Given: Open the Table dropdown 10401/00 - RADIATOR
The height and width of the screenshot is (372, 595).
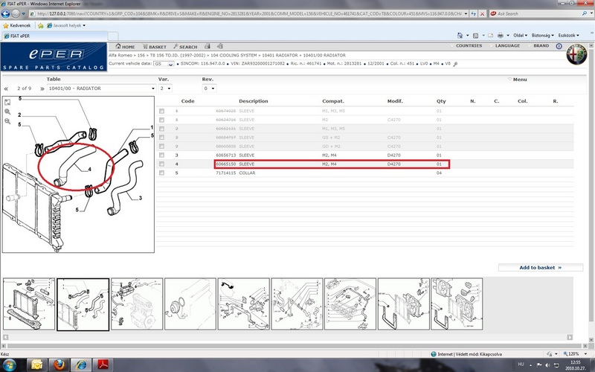Looking at the screenshot, I should click(x=101, y=89).
